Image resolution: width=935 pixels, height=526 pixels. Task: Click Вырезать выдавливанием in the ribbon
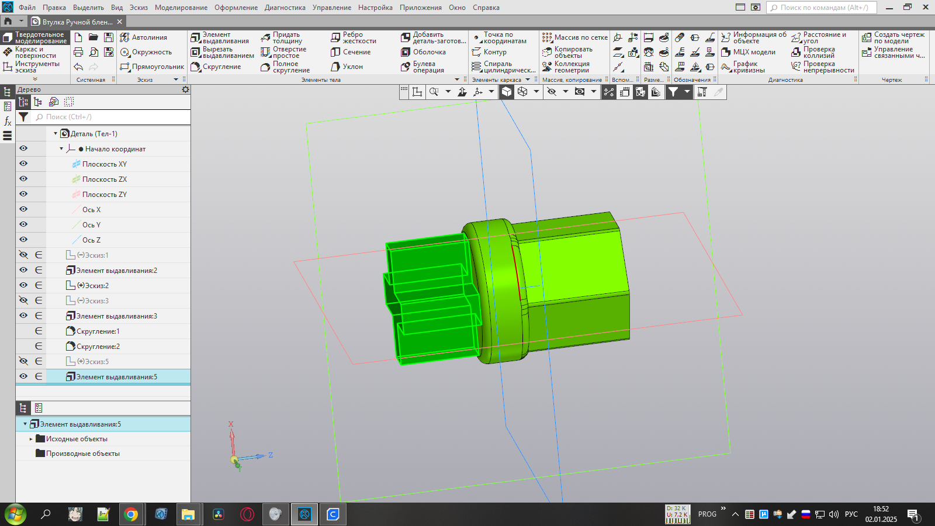point(222,52)
